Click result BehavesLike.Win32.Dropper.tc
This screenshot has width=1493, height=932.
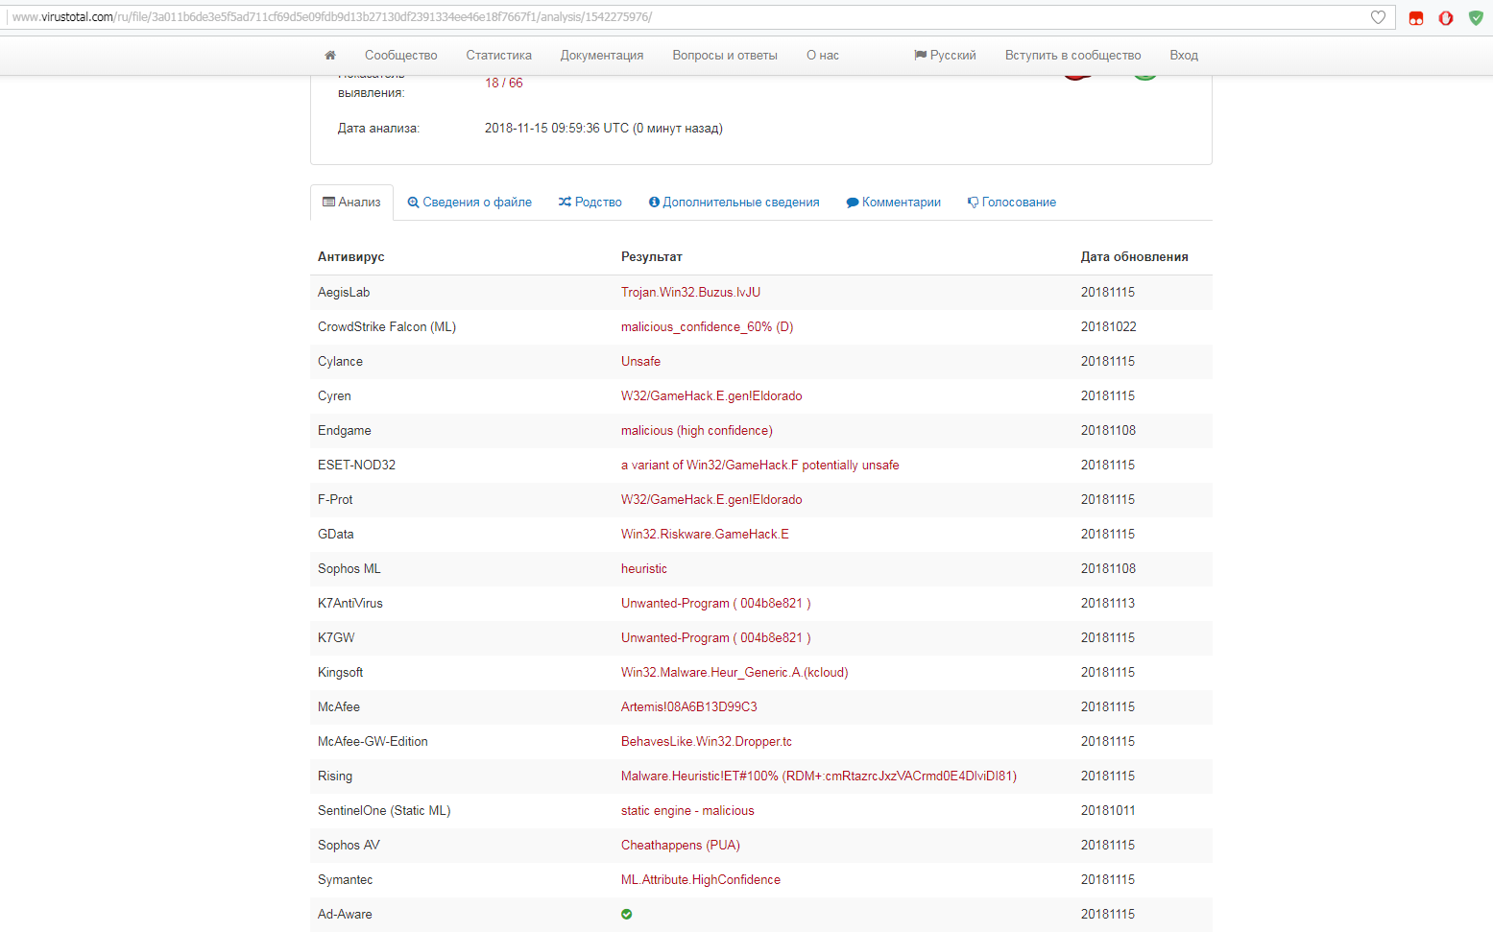707,742
